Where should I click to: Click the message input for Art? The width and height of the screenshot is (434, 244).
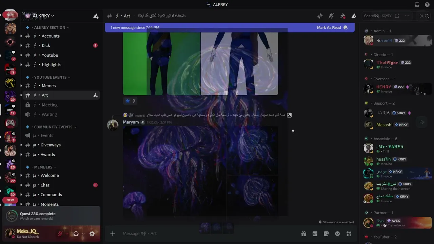click(x=209, y=233)
